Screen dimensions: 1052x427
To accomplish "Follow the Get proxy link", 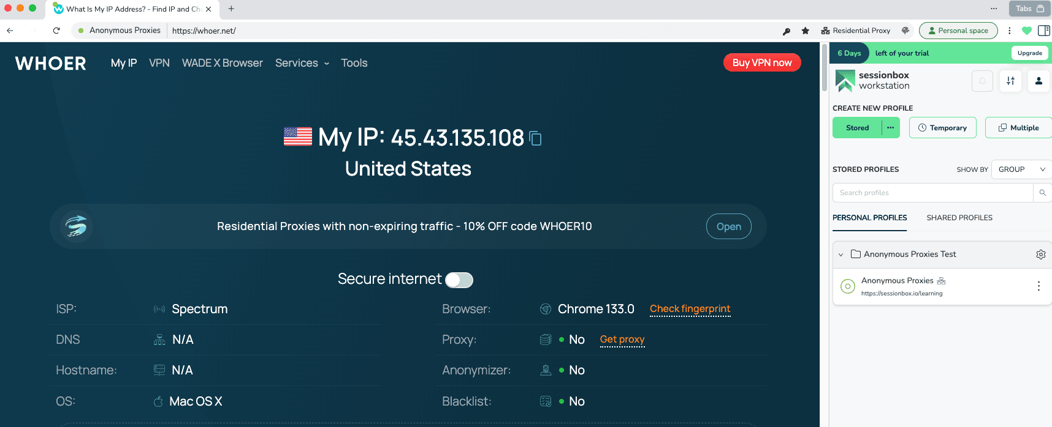I will tap(622, 340).
